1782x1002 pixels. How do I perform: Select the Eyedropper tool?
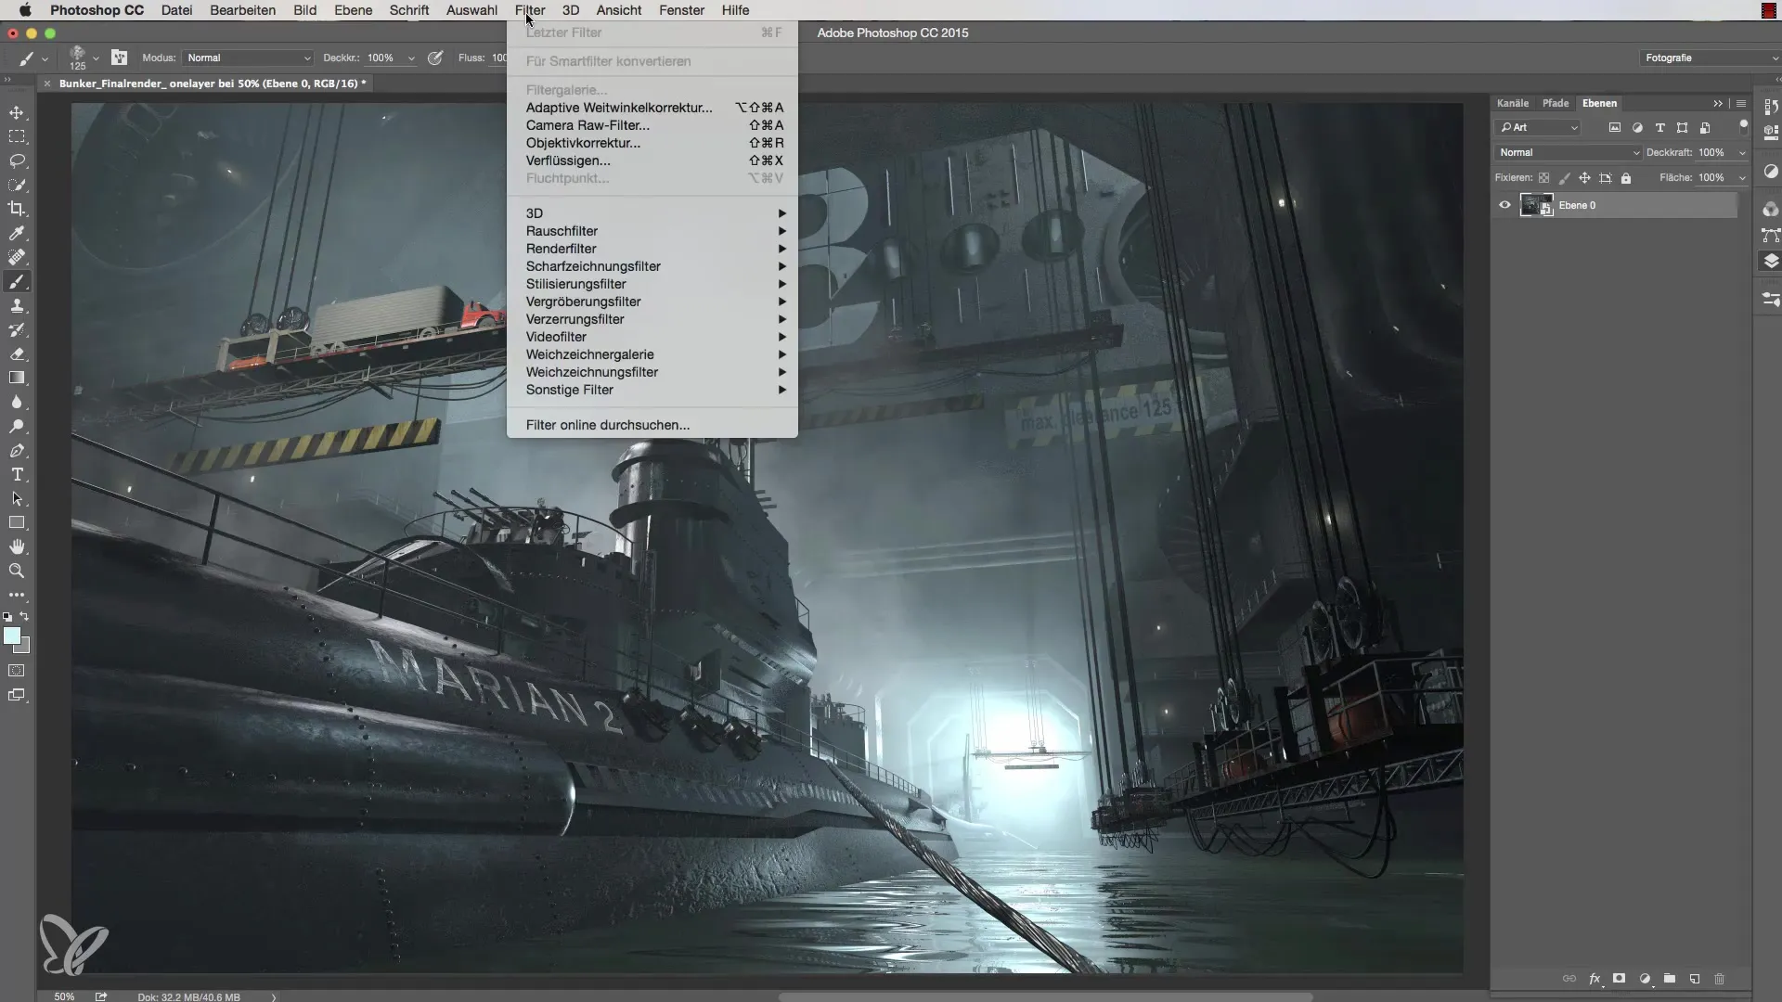17,233
